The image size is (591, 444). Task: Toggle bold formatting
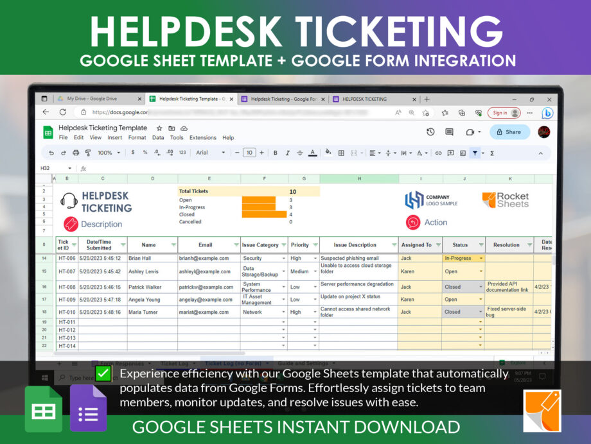pyautogui.click(x=276, y=153)
